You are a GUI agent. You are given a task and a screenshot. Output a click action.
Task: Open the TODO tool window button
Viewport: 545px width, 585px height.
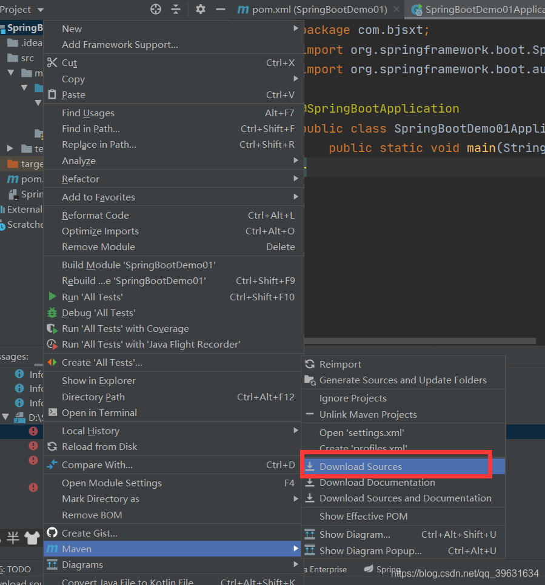[x=16, y=569]
